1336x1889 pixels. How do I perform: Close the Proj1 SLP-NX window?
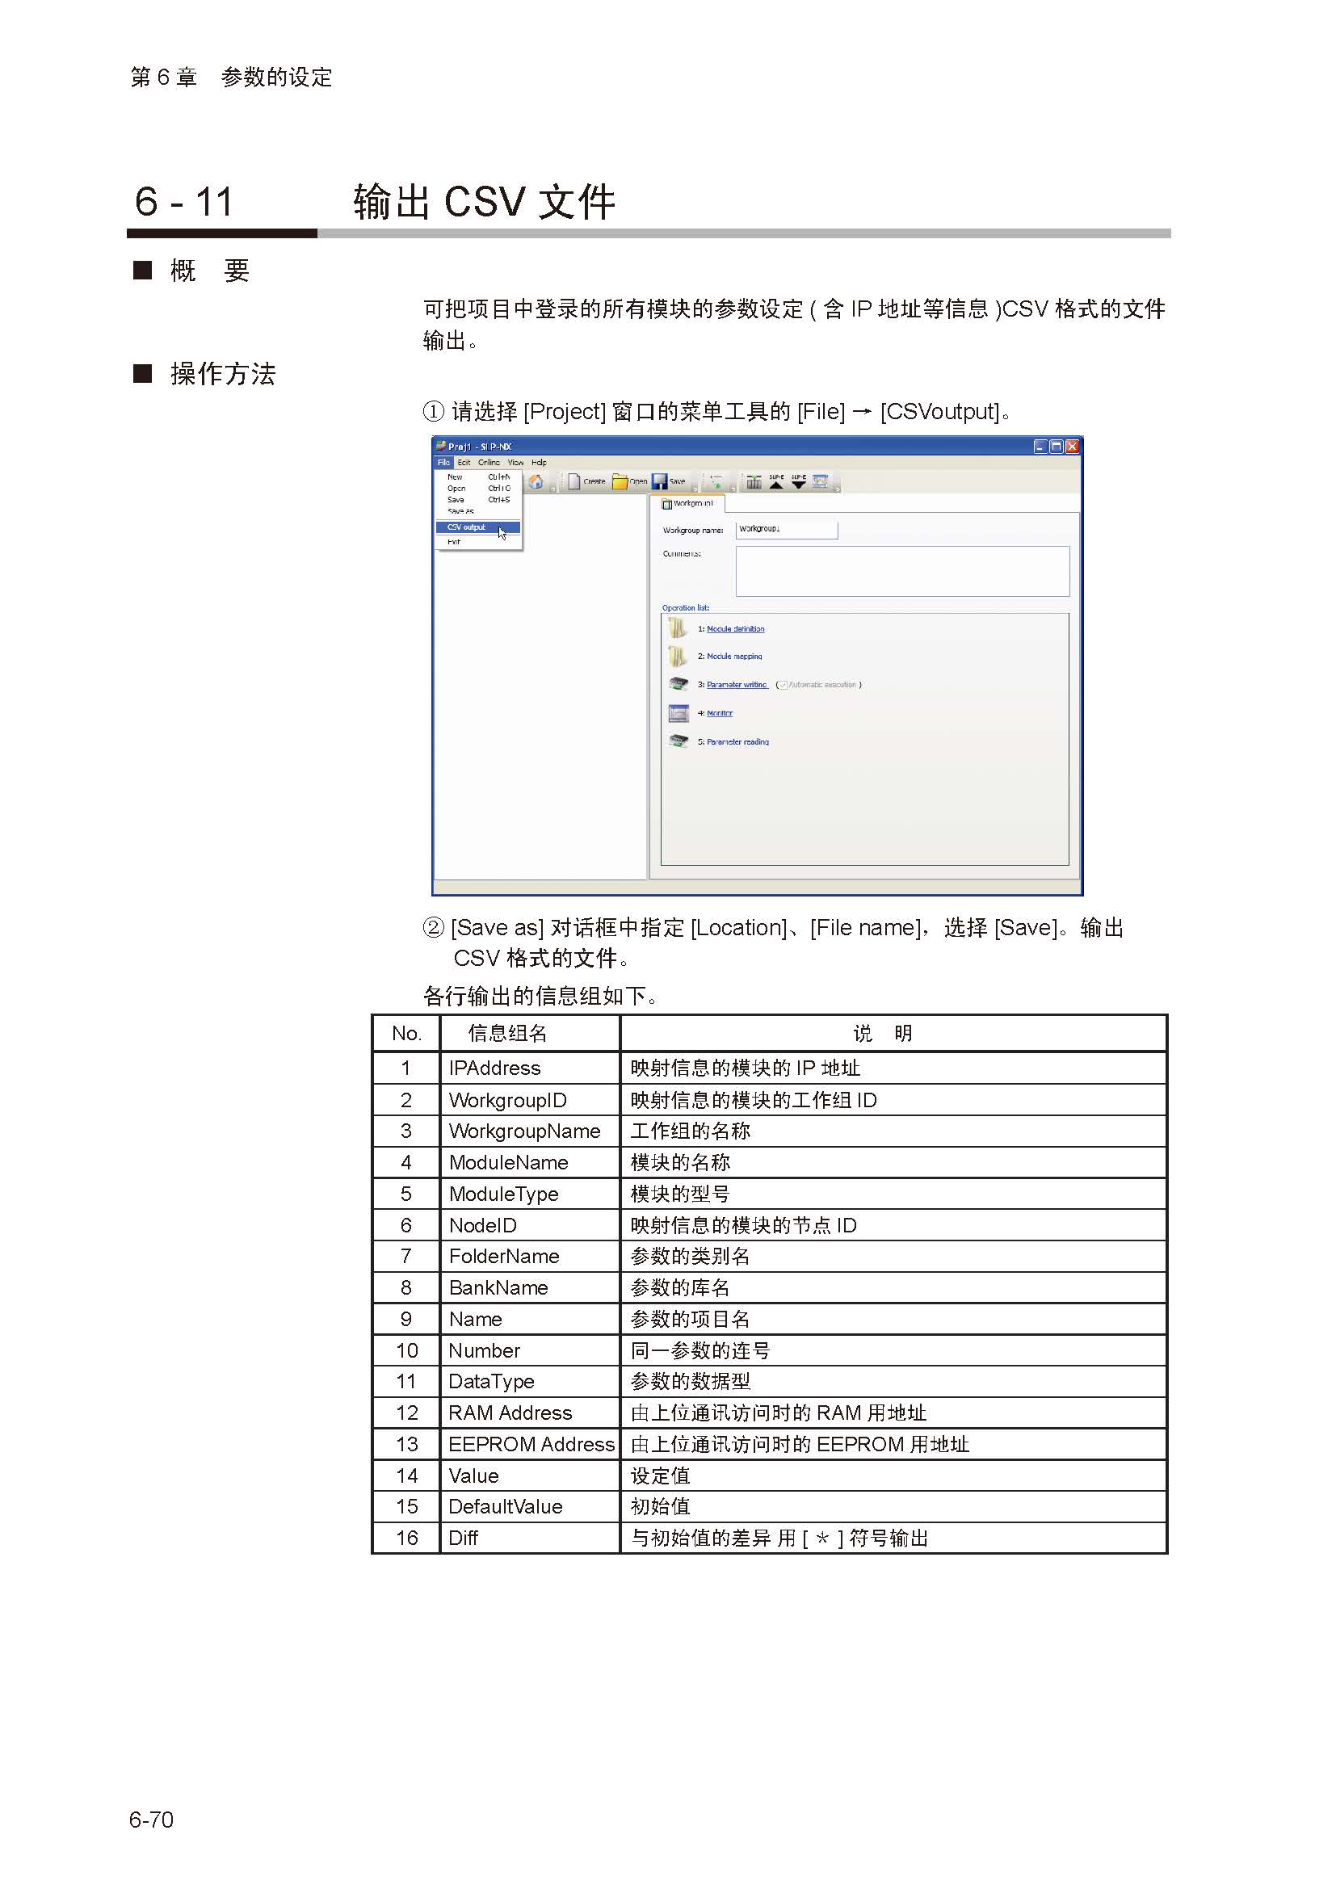coord(1072,447)
